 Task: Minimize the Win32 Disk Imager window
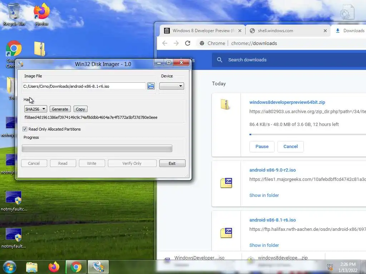(159, 62)
